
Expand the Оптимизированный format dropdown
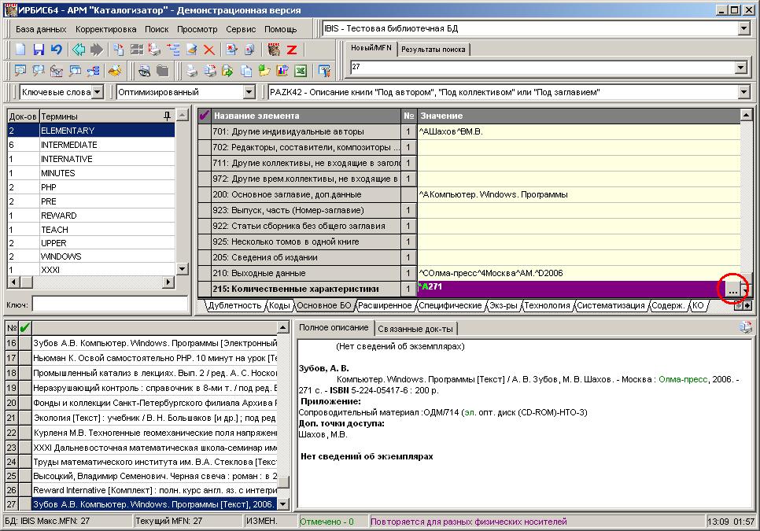click(249, 91)
